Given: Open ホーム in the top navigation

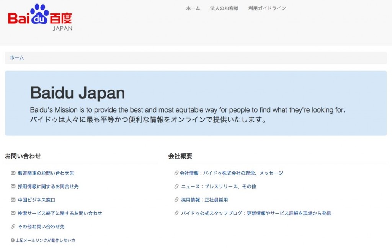Looking at the screenshot, I should 193,8.
